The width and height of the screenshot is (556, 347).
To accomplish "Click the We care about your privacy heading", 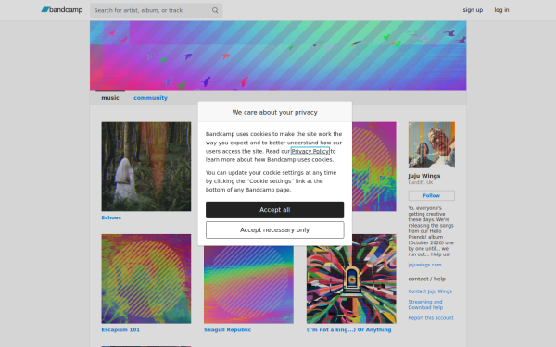I will (x=275, y=112).
